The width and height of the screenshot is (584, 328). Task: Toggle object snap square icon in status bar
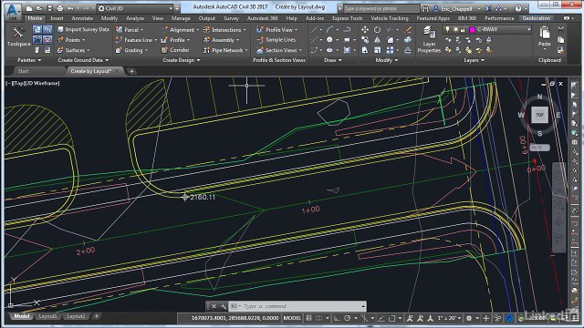coord(391,318)
